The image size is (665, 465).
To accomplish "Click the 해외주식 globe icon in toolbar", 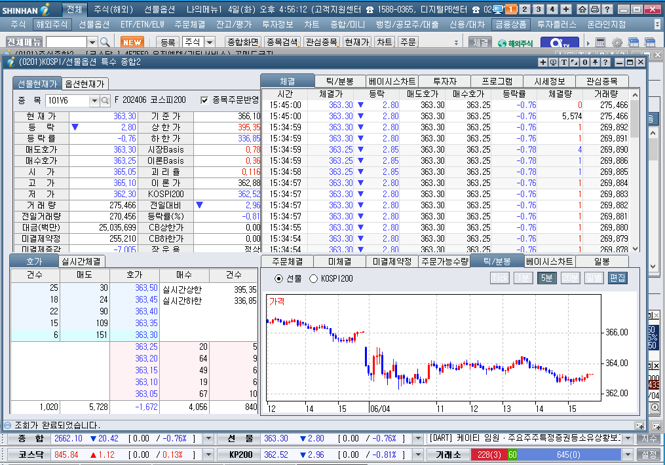I will click(x=515, y=43).
